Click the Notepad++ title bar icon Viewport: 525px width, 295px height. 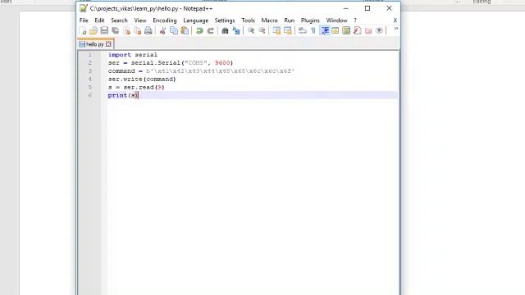click(x=84, y=8)
